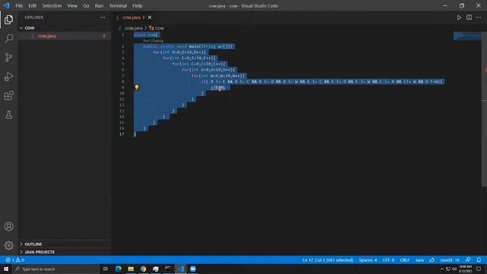
Task: Open the Accounts icon in activity bar
Action: coord(8,227)
